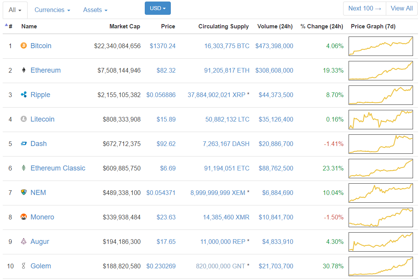
Task: Click the Ripple blue logo icon
Action: 24,95
